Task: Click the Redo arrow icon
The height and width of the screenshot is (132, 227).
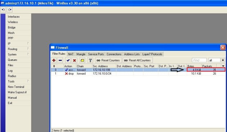Action: (10, 10)
